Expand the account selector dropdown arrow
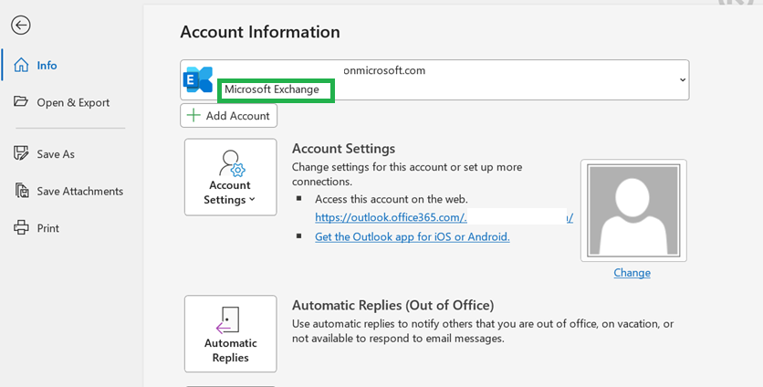The width and height of the screenshot is (763, 387). (682, 79)
